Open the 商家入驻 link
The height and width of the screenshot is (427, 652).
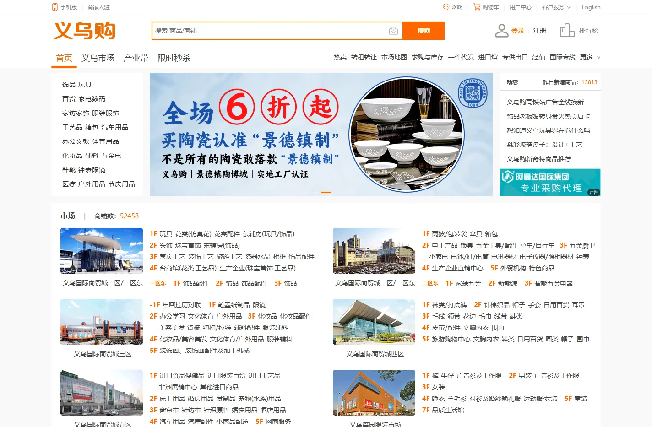pos(98,7)
